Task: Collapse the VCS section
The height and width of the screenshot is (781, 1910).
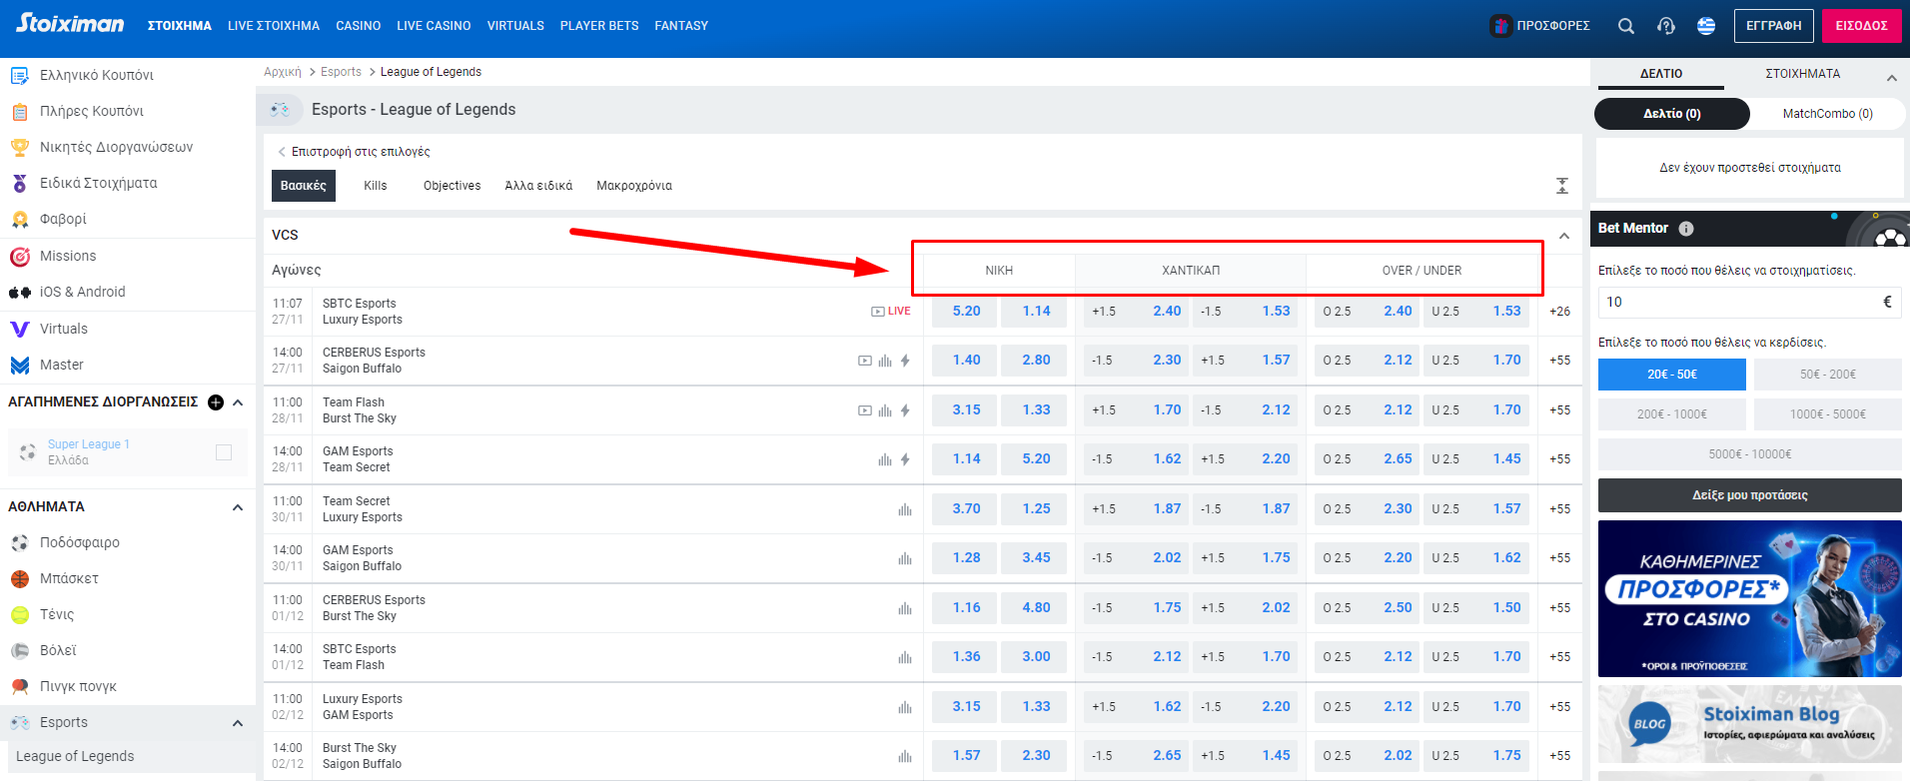Action: click(1564, 236)
